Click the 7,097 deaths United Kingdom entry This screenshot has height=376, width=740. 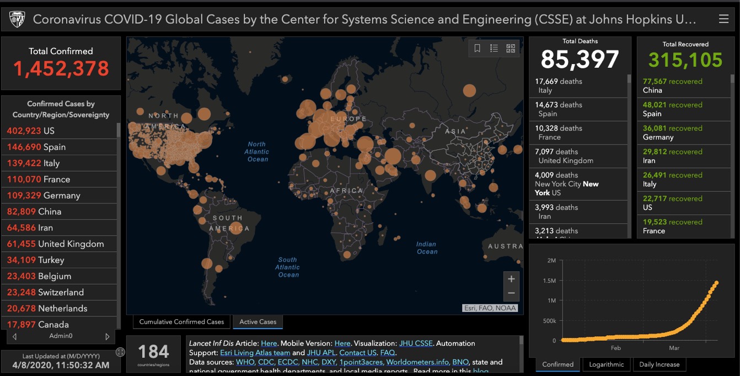[x=578, y=156]
